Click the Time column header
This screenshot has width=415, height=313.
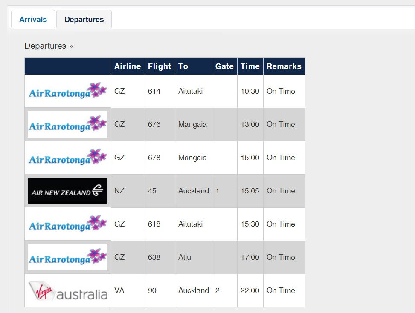tap(250, 66)
